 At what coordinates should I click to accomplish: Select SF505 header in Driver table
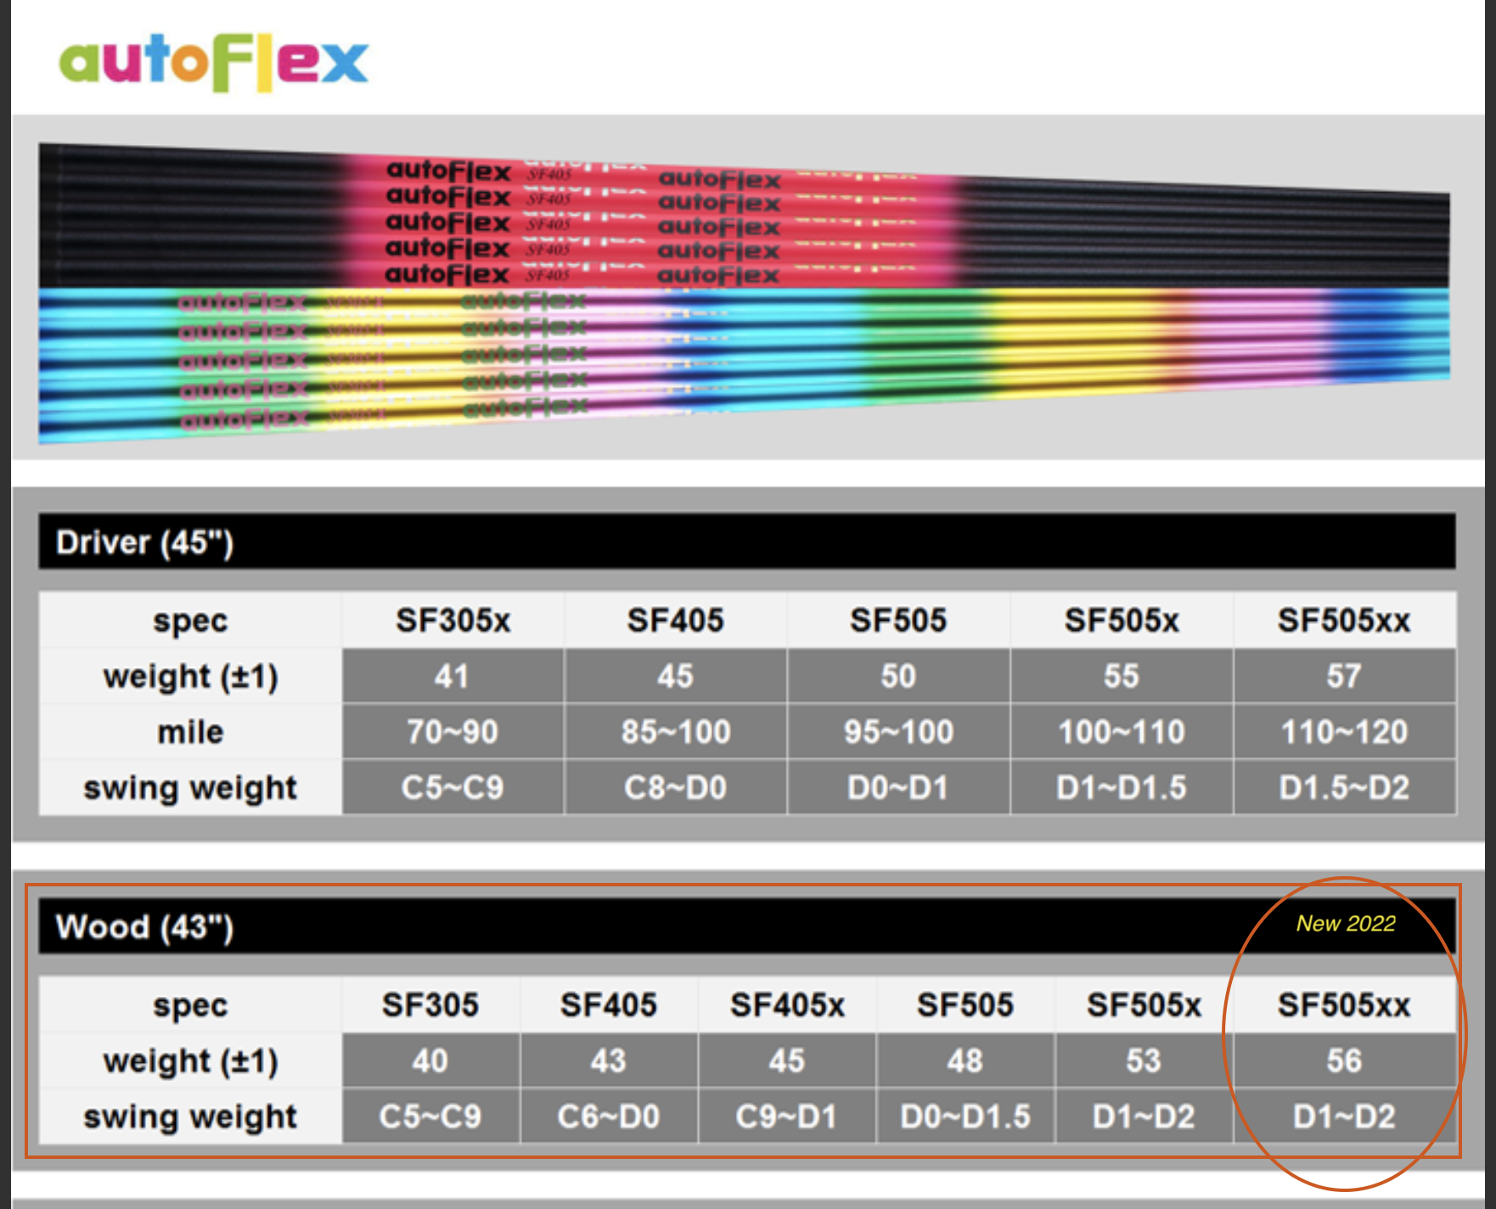[x=898, y=621]
